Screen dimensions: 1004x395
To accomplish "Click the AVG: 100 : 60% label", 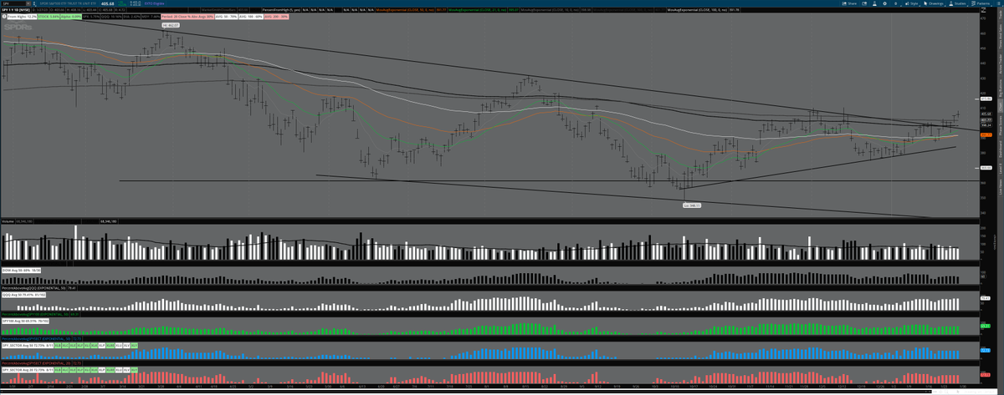I will [250, 17].
